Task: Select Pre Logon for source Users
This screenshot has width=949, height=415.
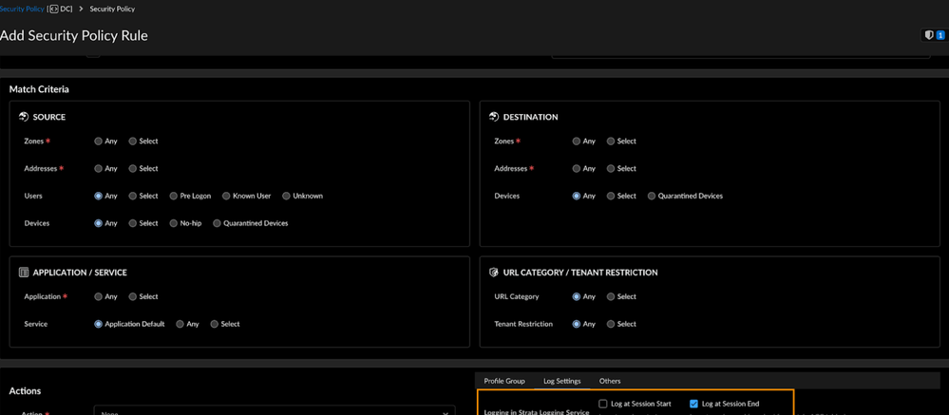Action: (x=174, y=196)
